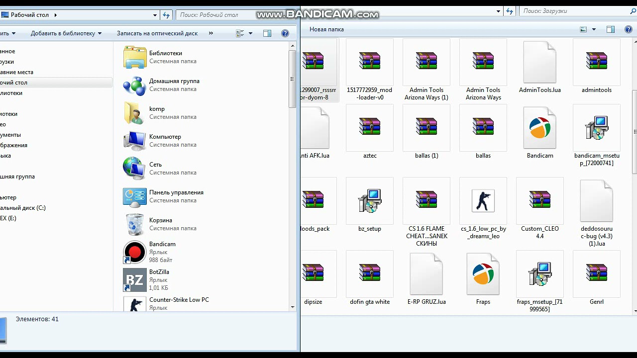Toggle preview pane in Загрузки window
This screenshot has height=358, width=637.
pos(611,29)
